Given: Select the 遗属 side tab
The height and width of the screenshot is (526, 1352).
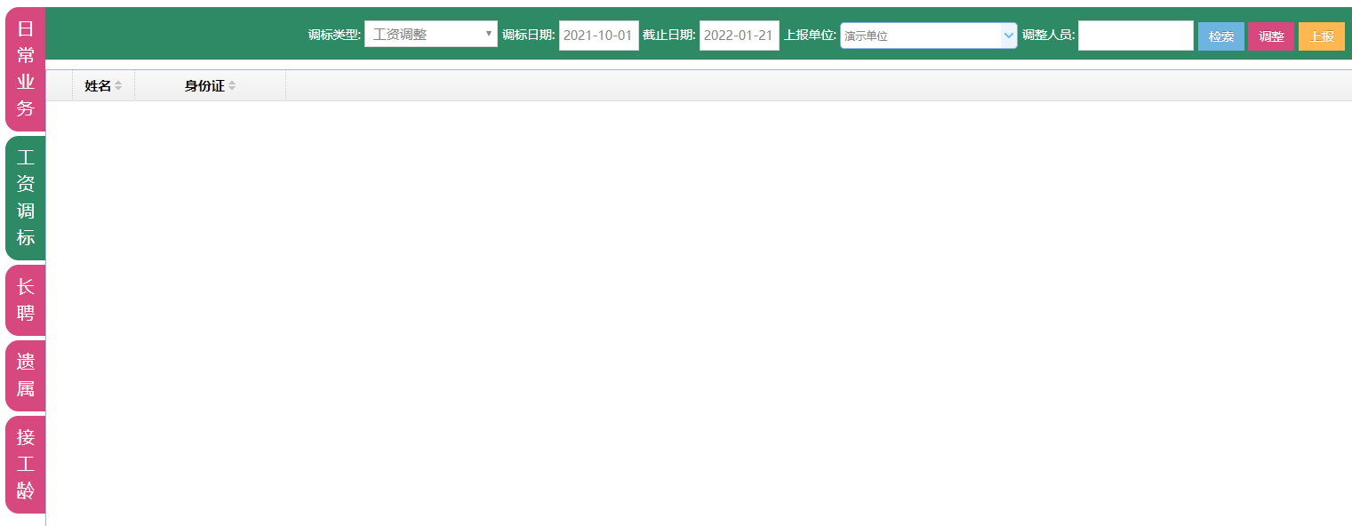Looking at the screenshot, I should click(25, 376).
